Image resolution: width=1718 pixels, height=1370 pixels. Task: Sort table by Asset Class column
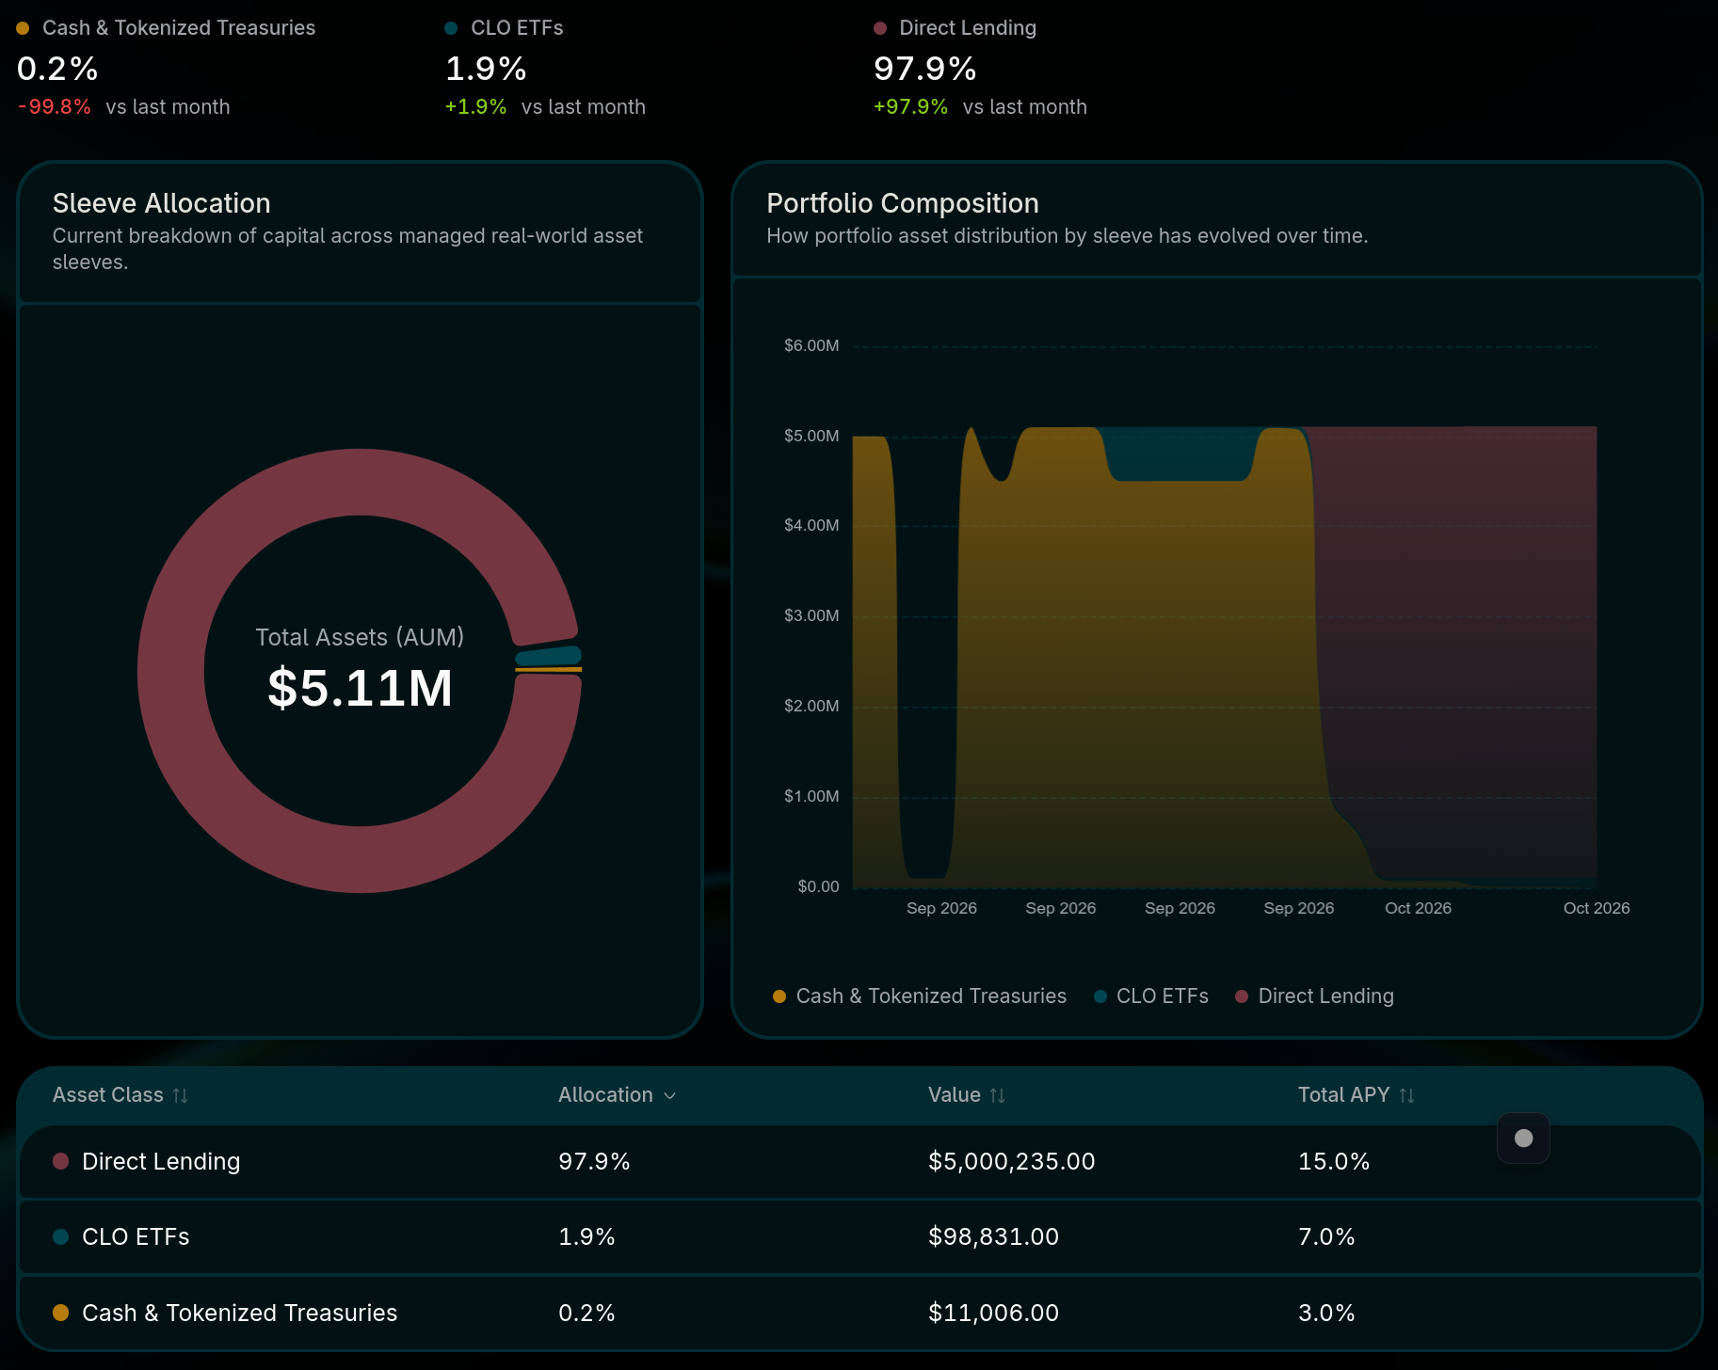(120, 1095)
